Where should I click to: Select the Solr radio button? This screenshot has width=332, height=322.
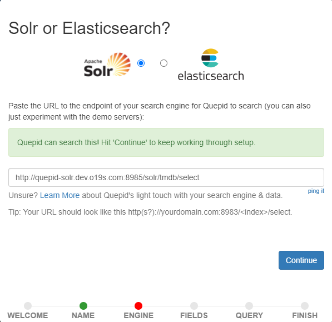141,63
